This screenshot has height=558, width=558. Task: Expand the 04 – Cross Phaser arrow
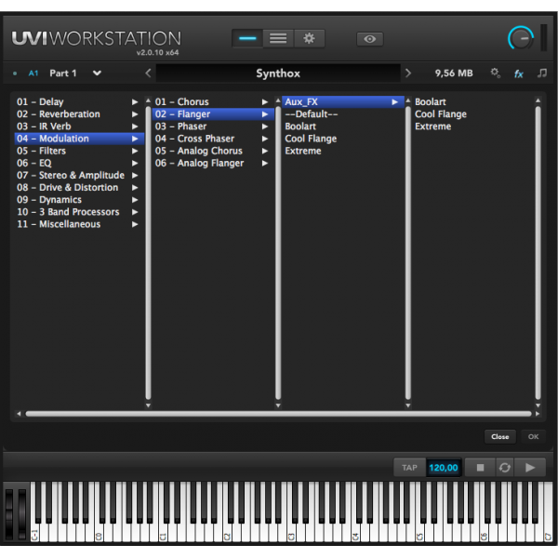point(265,139)
